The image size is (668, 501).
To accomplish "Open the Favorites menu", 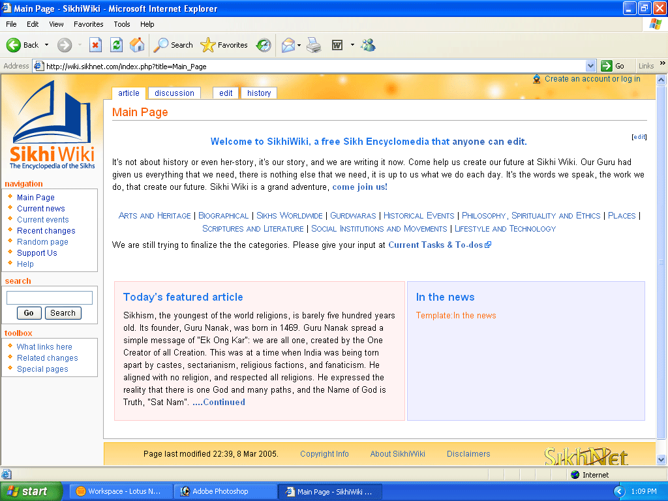I will pyautogui.click(x=89, y=24).
